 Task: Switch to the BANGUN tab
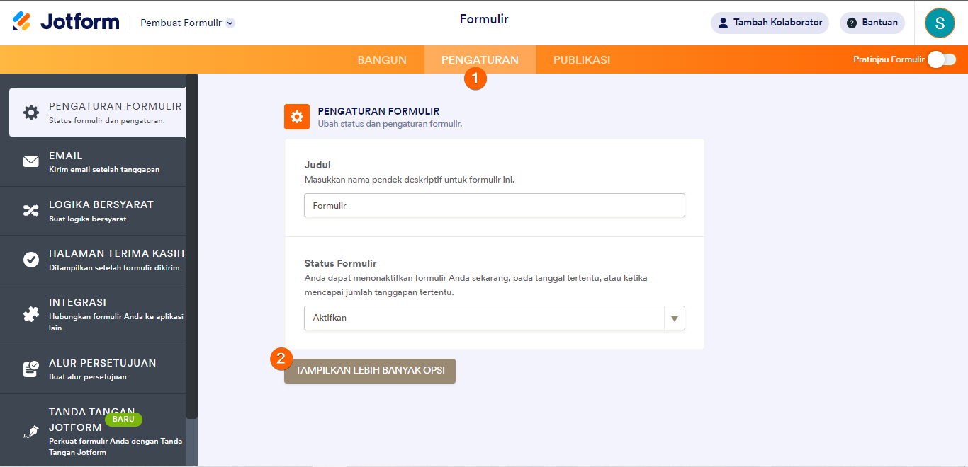click(x=382, y=60)
